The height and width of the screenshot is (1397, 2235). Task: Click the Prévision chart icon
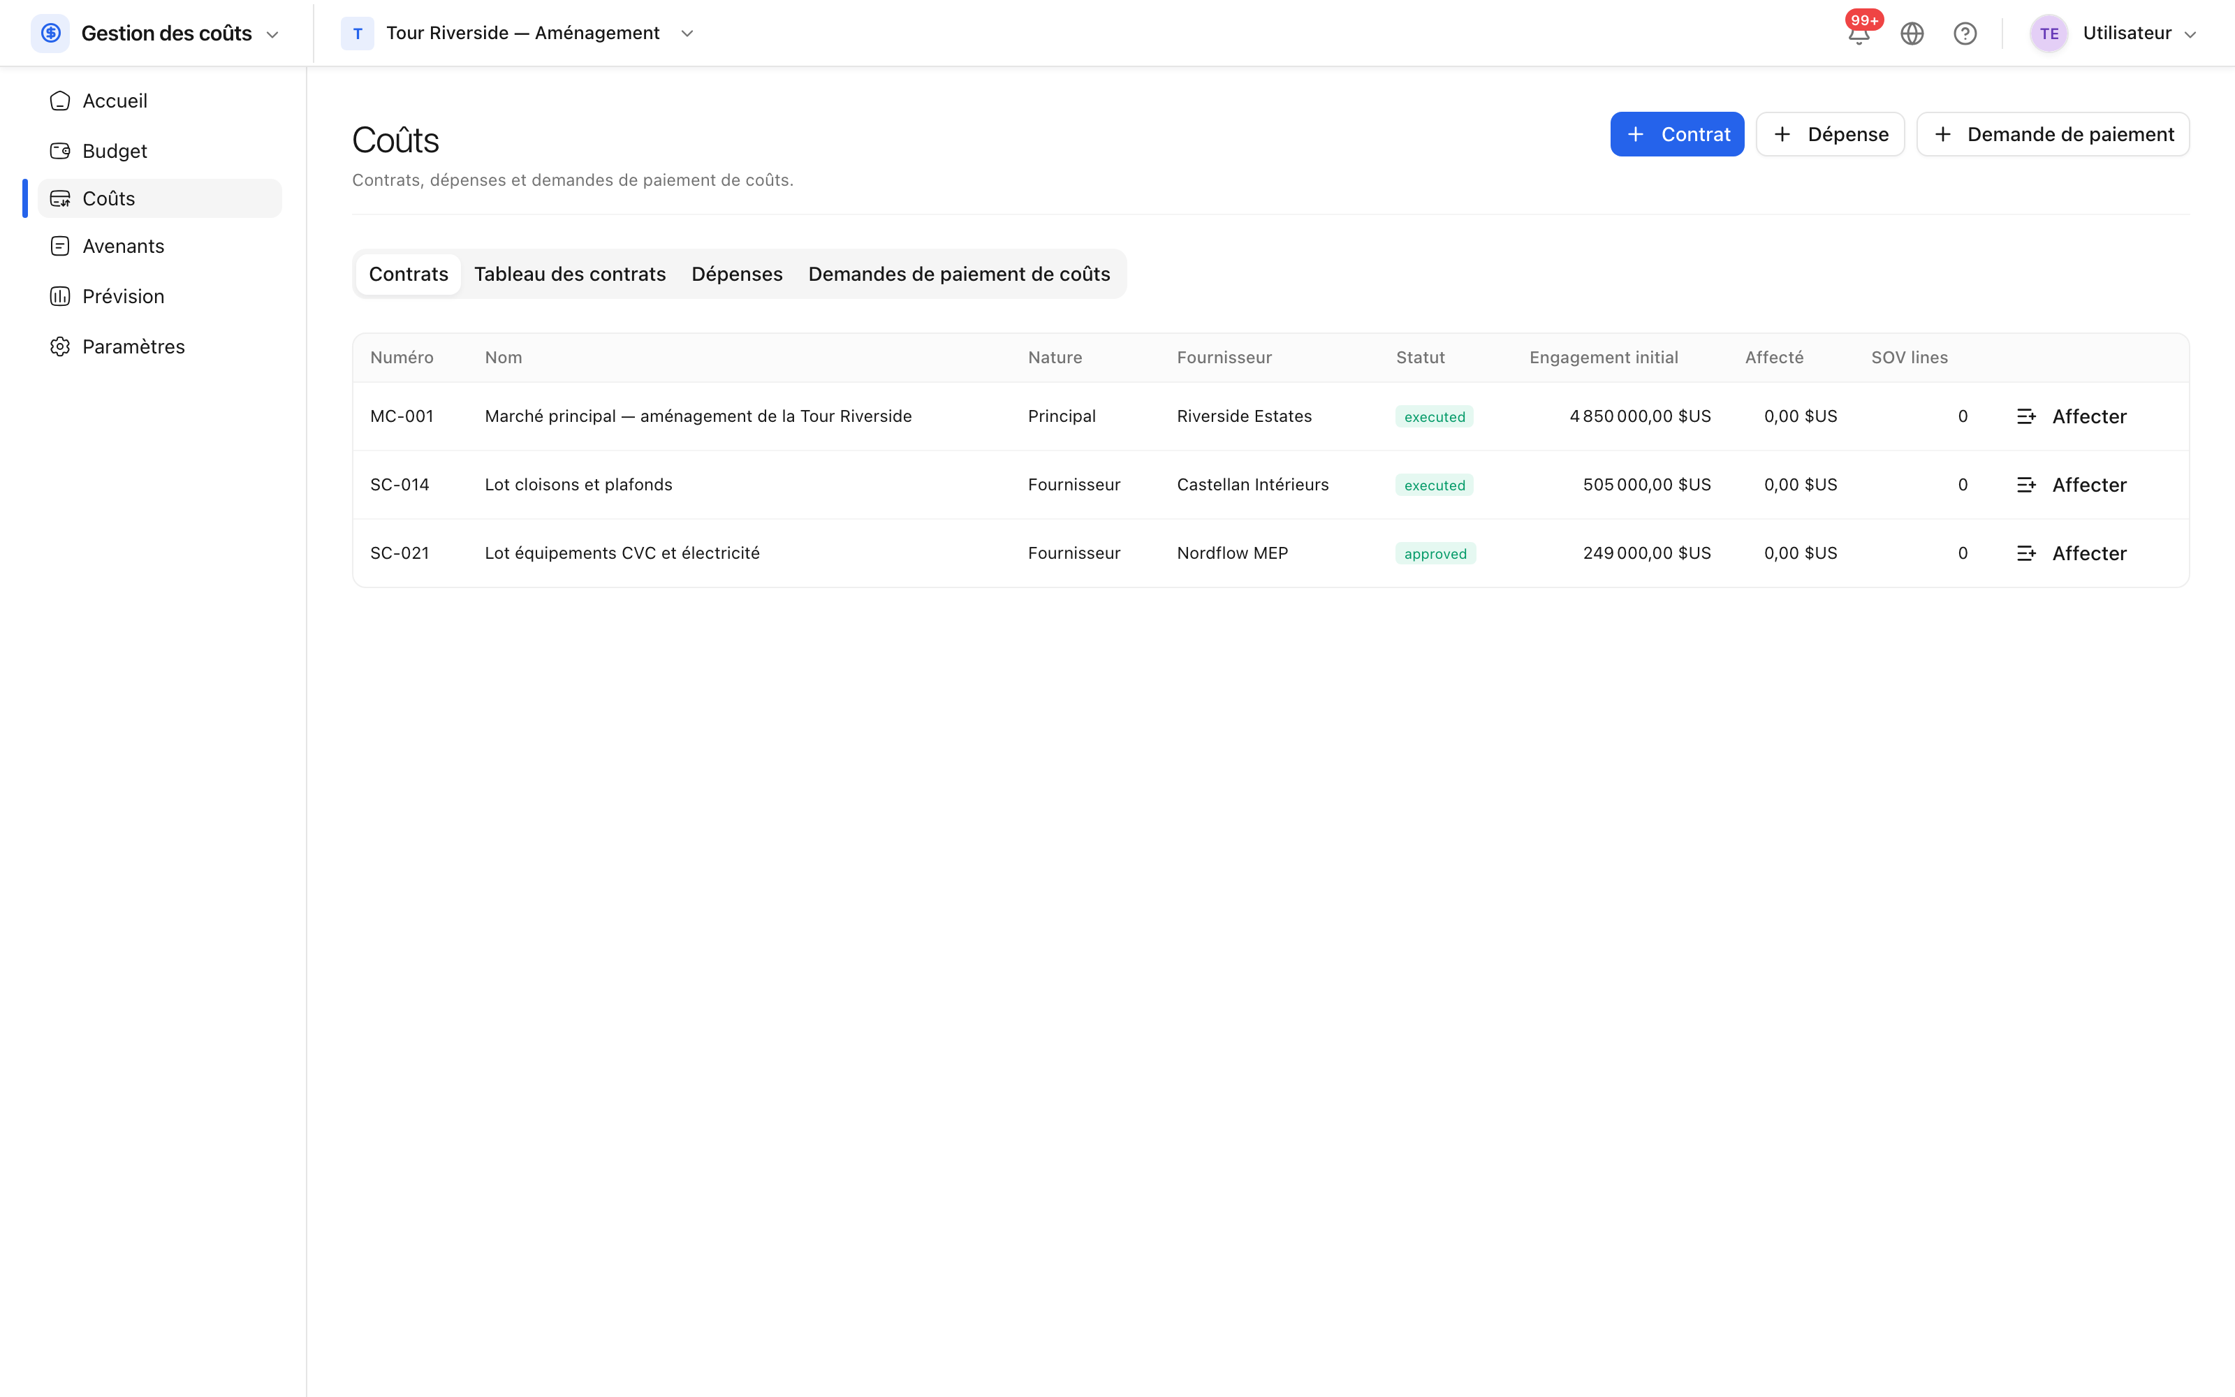tap(60, 295)
